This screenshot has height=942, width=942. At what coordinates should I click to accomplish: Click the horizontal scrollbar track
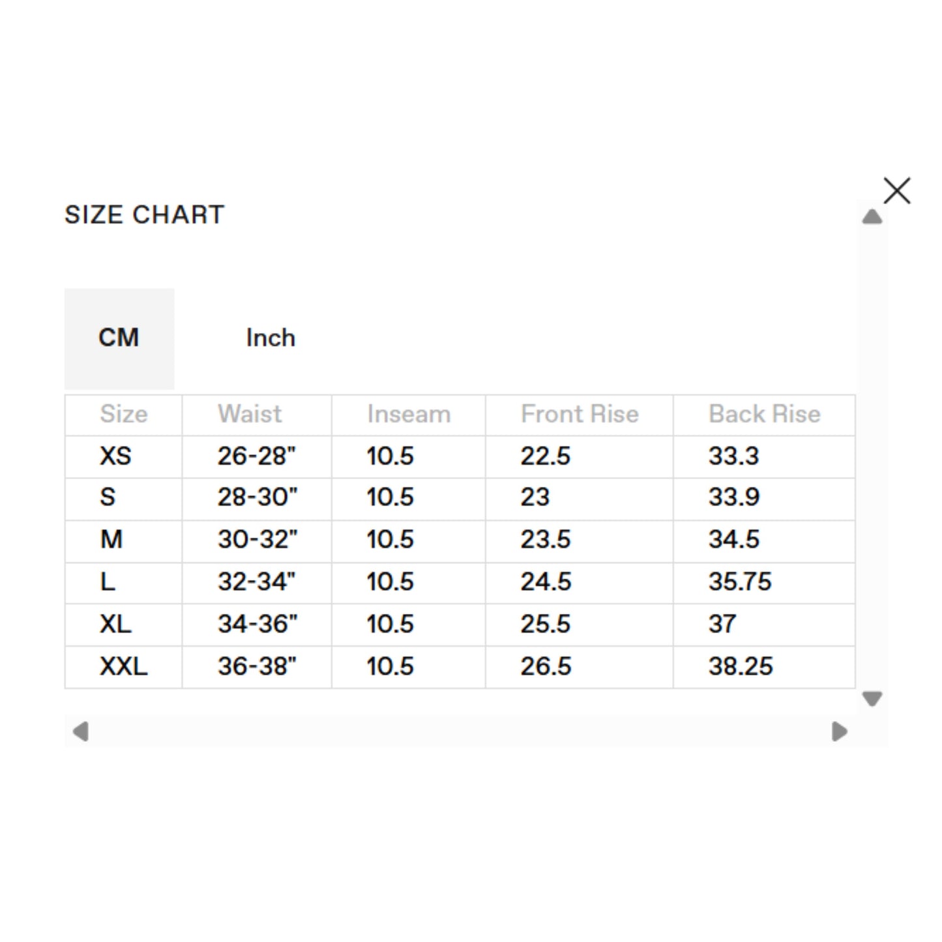pos(460,731)
